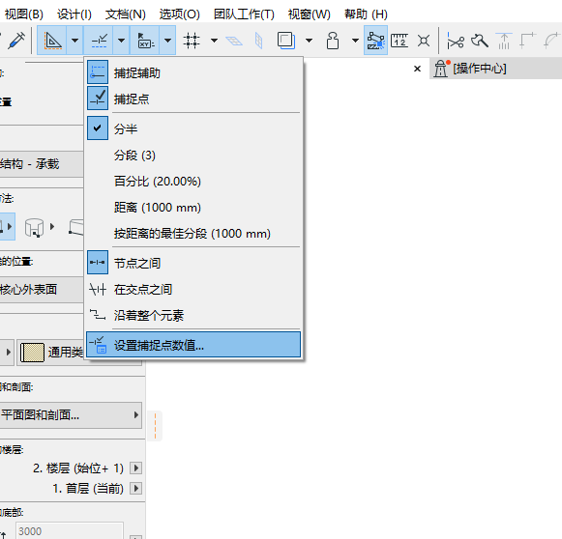The image size is (562, 539).
Task: Open the 选项(O) menu
Action: click(179, 14)
